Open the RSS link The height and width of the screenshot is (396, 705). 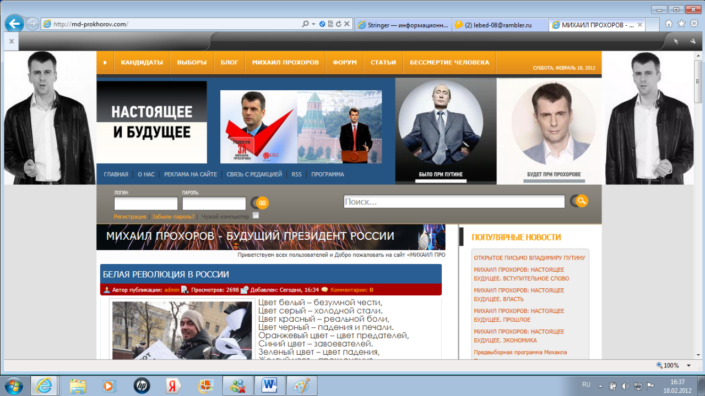click(297, 174)
